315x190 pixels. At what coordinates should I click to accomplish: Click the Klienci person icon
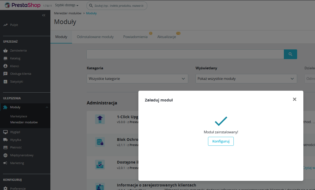tap(5, 66)
